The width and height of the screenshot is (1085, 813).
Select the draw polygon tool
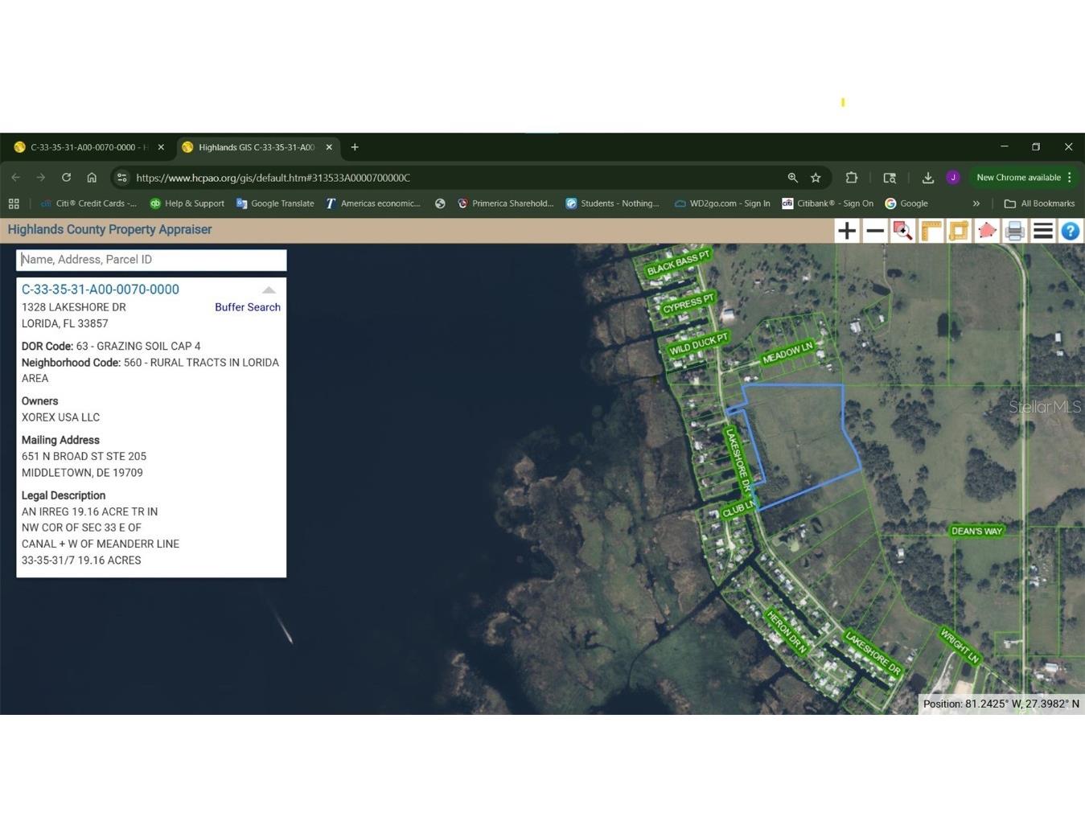pos(987,231)
